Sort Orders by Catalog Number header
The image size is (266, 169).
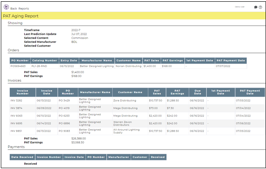point(44,61)
